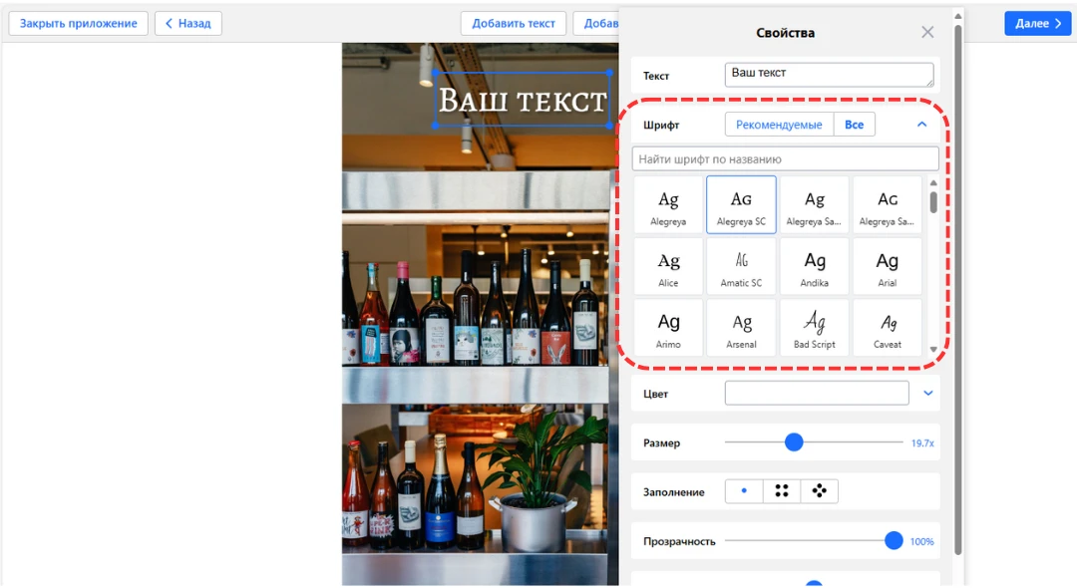Select the Alegreya font tile
This screenshot has width=1077, height=588.
(x=668, y=205)
